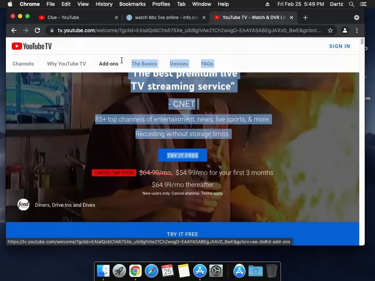Click the menu bar date and time
The width and height of the screenshot is (375, 281).
(301, 4)
